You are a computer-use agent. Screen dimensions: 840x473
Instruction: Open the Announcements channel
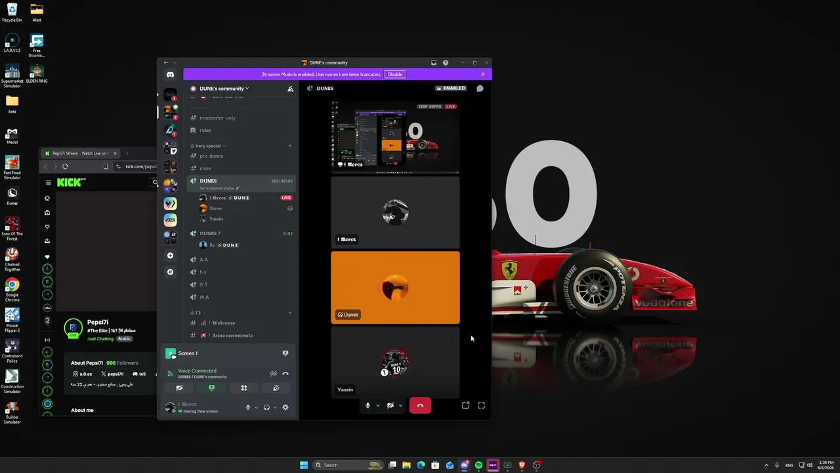pyautogui.click(x=241, y=335)
